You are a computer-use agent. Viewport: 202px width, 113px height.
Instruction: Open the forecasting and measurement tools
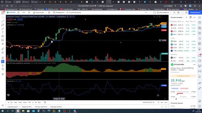coord(3,40)
